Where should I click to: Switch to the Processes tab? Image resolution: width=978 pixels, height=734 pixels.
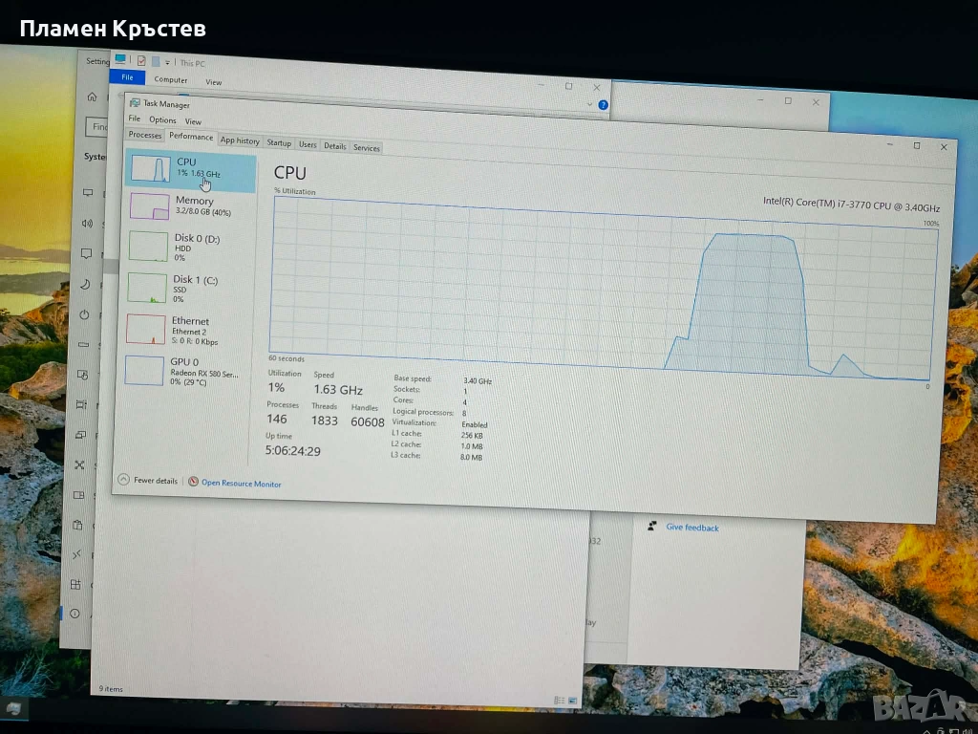(x=145, y=136)
